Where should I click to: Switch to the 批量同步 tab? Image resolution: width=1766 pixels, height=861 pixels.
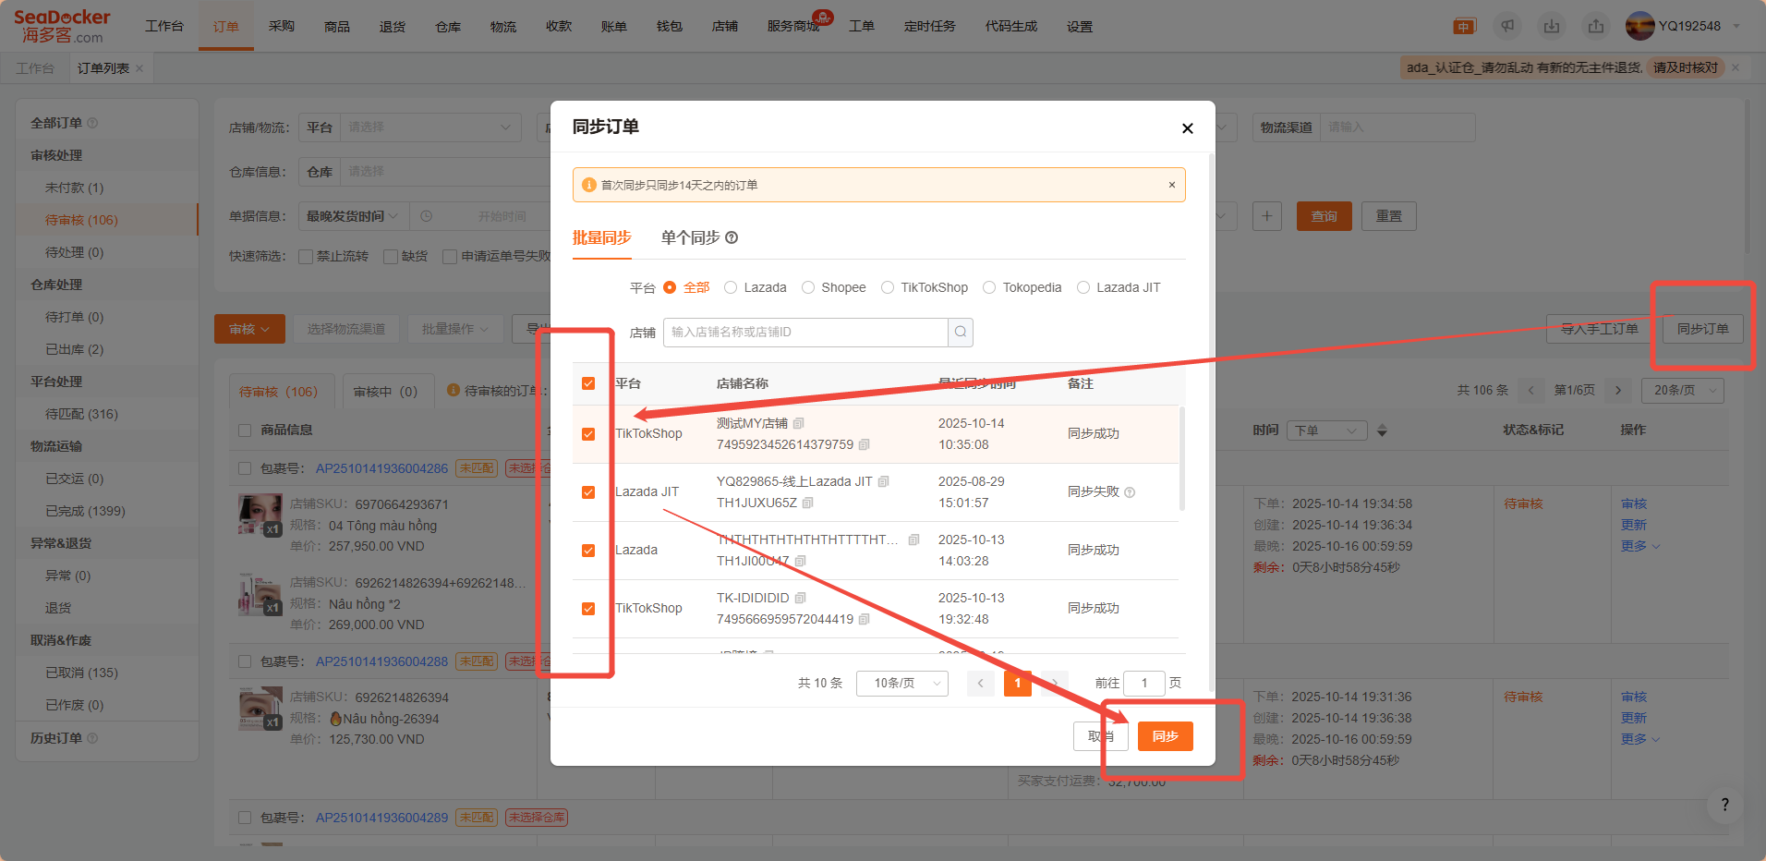[601, 238]
